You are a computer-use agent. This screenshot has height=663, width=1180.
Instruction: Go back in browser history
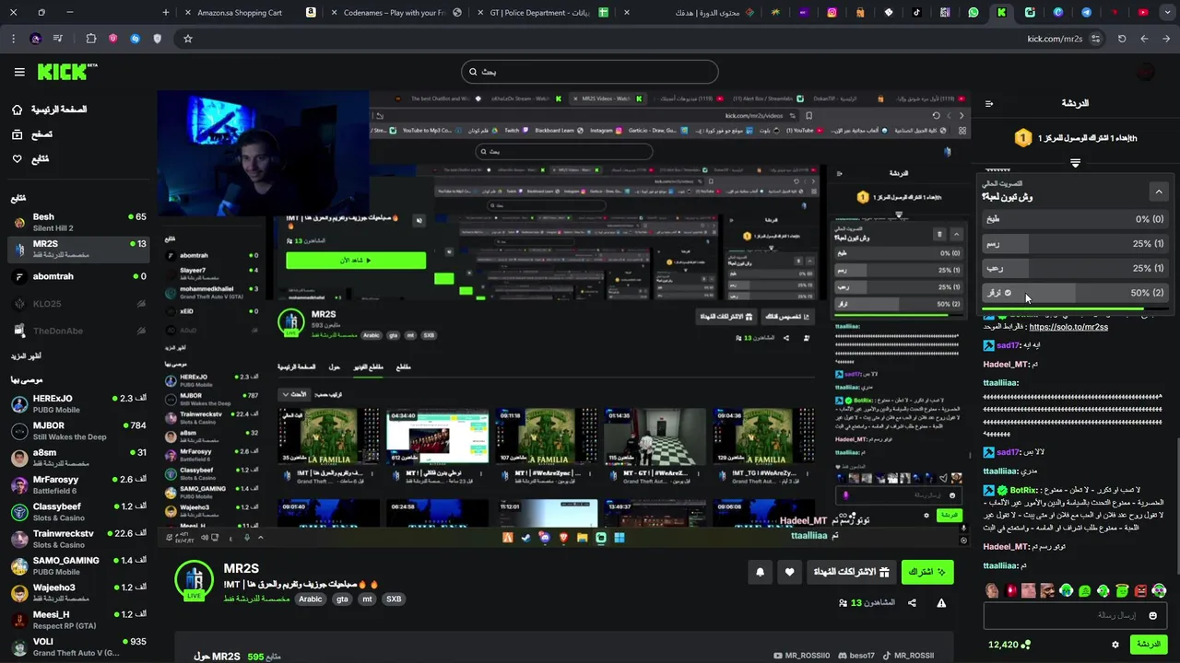[1166, 39]
